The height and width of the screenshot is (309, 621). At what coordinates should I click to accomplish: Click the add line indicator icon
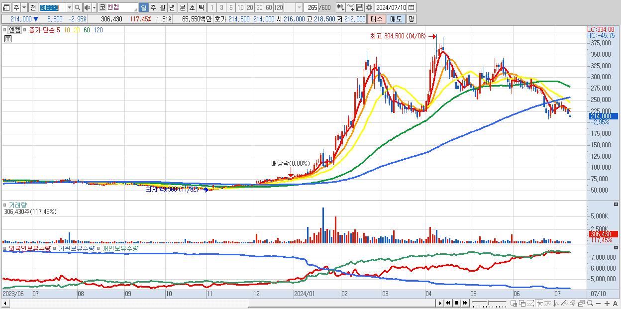350,7
